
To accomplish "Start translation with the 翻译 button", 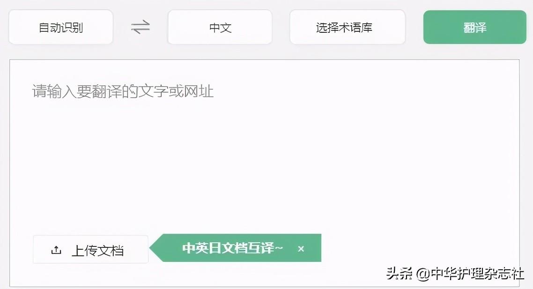I will click(475, 27).
